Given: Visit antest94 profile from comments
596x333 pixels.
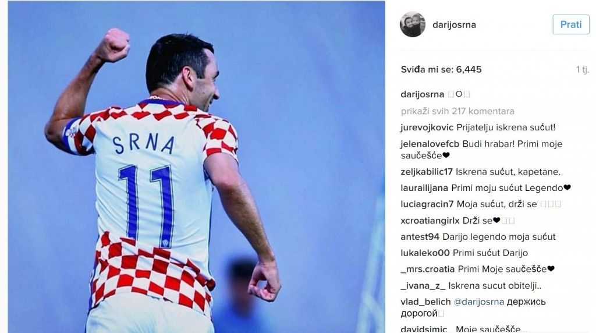Looking at the screenshot, I should (x=420, y=237).
